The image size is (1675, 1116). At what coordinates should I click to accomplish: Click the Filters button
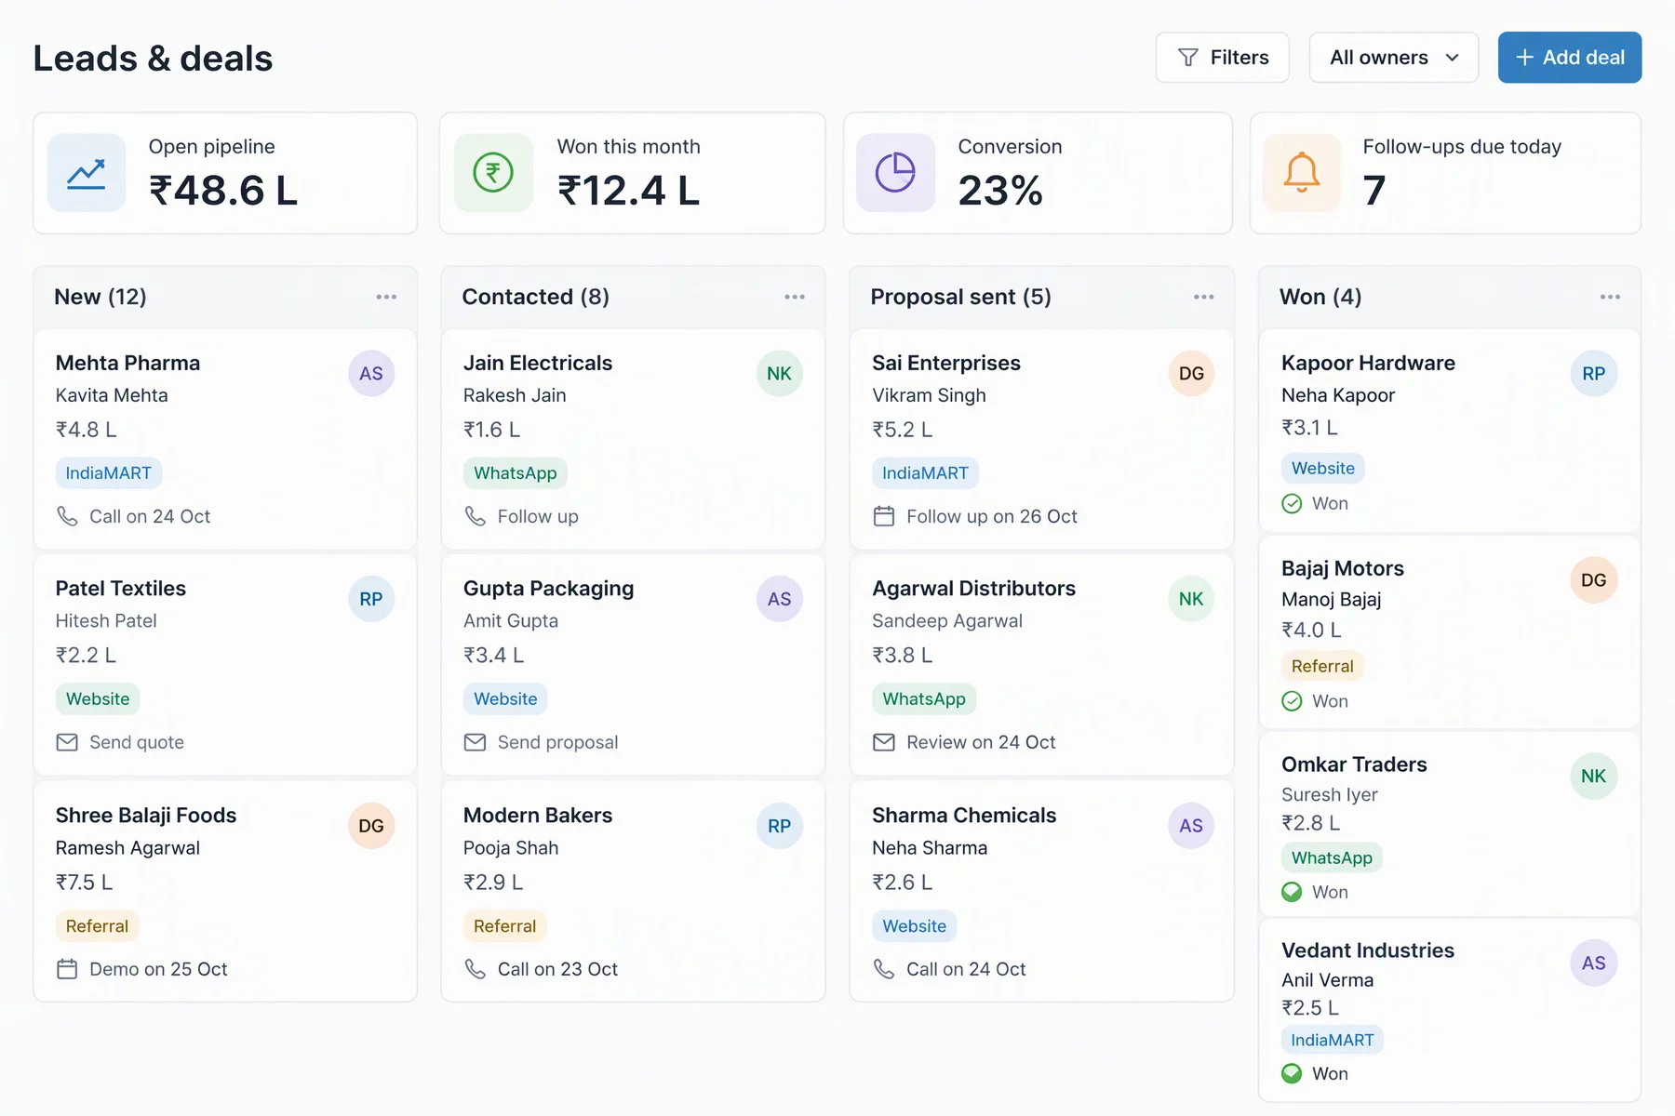pos(1222,58)
